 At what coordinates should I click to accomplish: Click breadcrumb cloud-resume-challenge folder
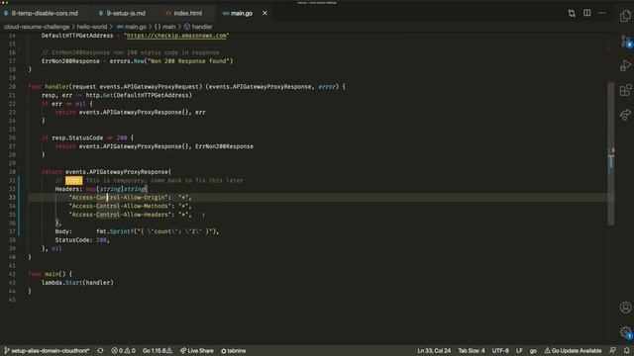point(37,27)
